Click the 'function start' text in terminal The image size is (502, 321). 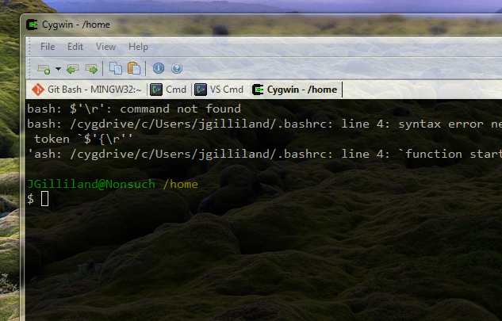click(x=454, y=155)
